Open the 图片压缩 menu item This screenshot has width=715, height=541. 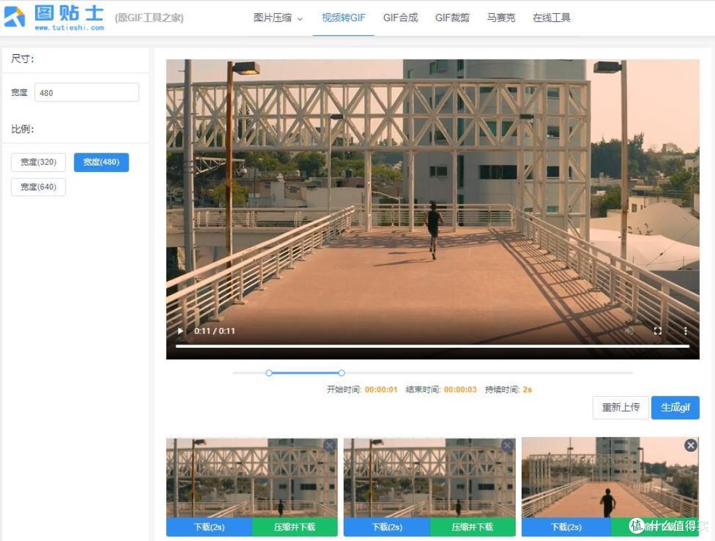click(273, 18)
